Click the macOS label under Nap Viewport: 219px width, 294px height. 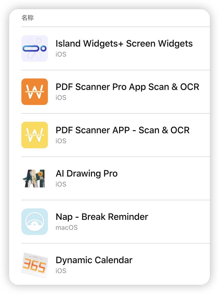66,228
